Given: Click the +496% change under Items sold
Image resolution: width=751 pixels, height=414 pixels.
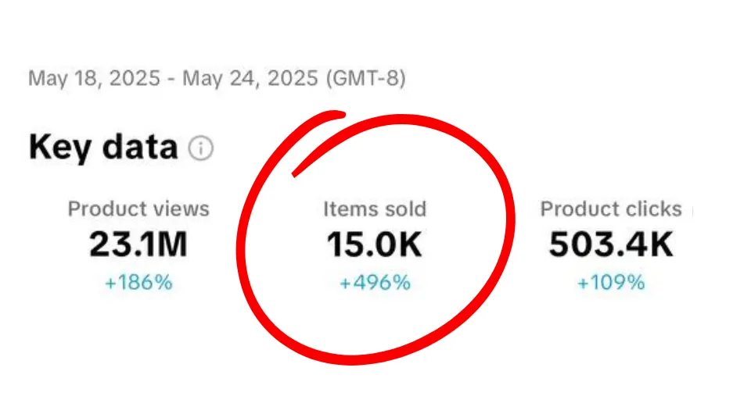Looking at the screenshot, I should pyautogui.click(x=375, y=282).
